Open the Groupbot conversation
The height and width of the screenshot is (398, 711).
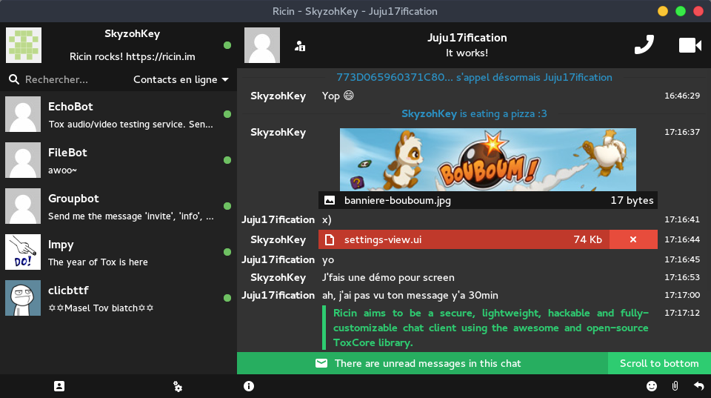(x=118, y=206)
